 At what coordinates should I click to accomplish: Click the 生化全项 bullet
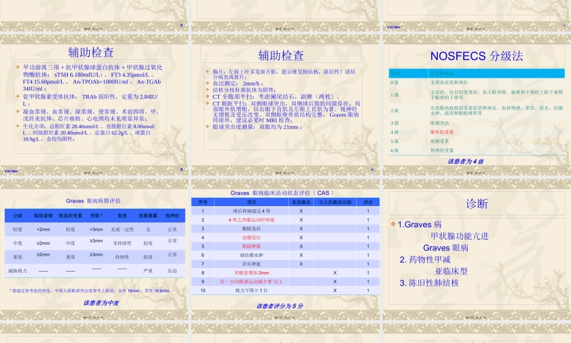pyautogui.click(x=89, y=133)
